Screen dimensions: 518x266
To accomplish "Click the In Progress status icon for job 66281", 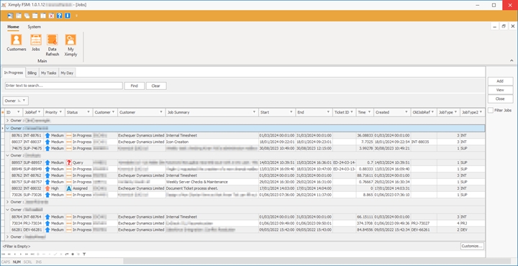I will [x=69, y=230].
